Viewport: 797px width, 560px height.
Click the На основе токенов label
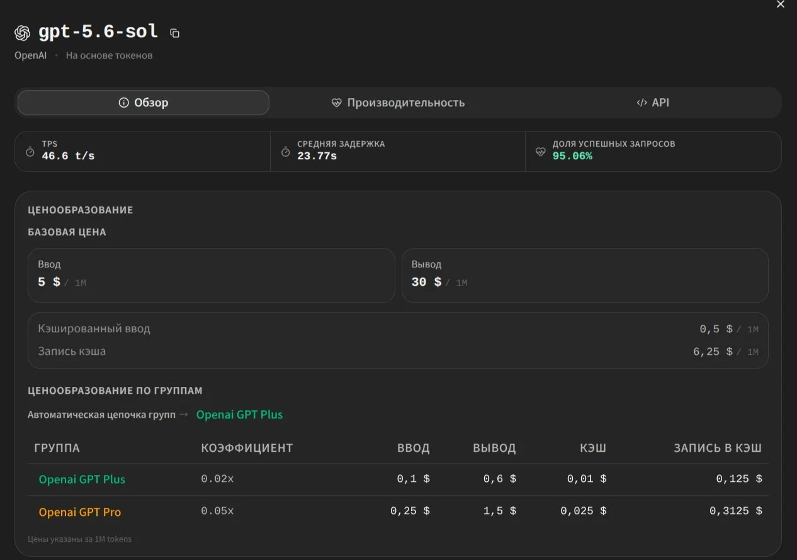click(x=109, y=55)
